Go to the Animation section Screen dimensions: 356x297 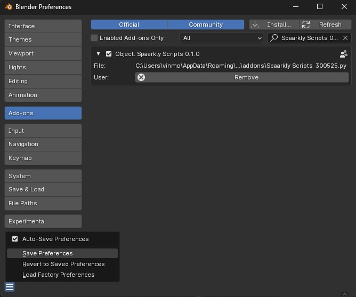[x=43, y=95]
